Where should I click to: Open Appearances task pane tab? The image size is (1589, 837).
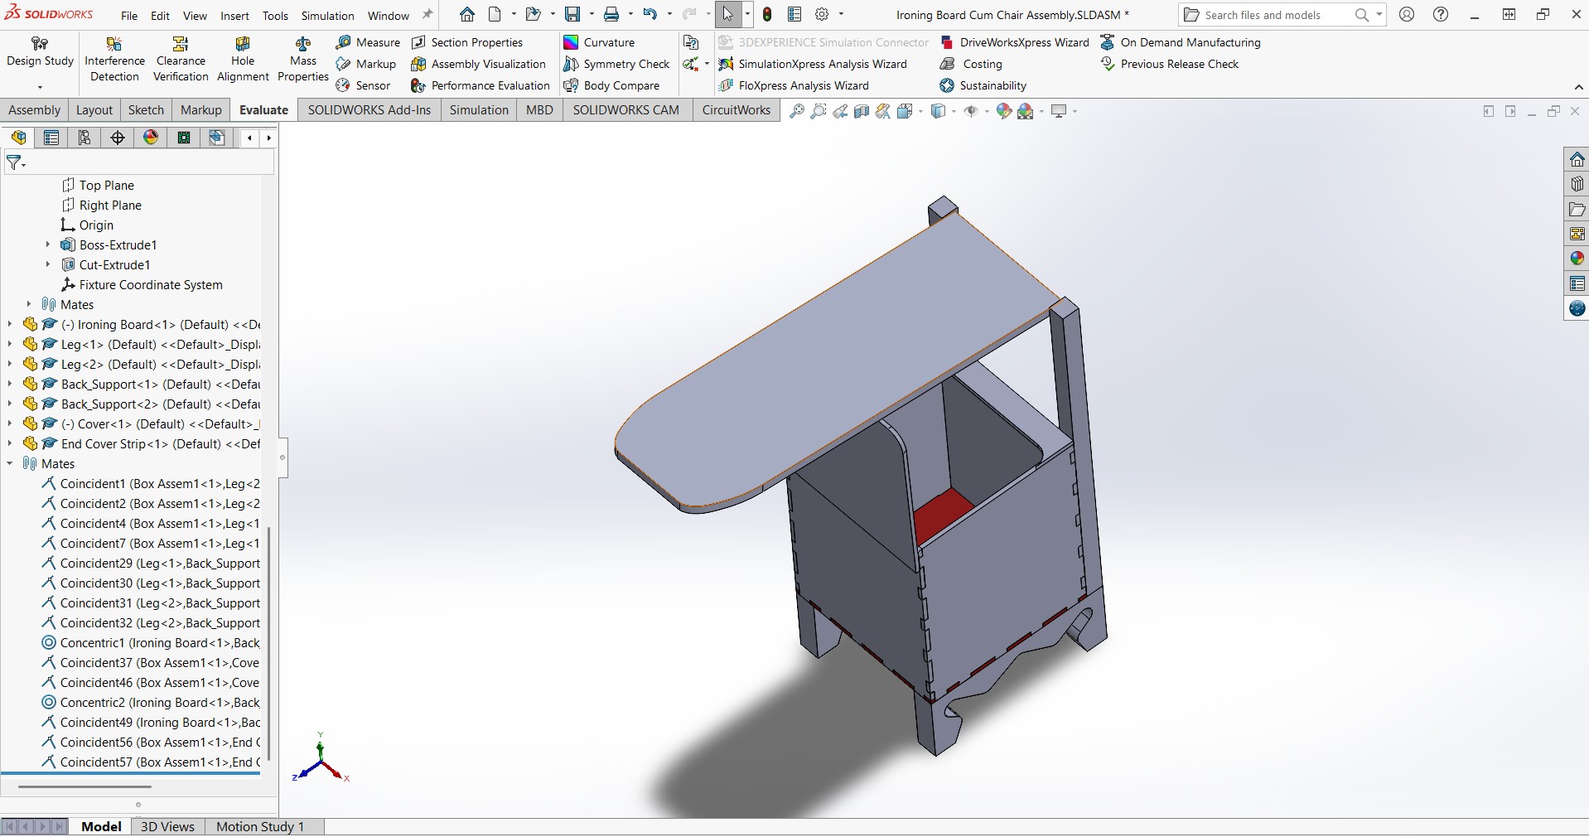[x=1577, y=259]
